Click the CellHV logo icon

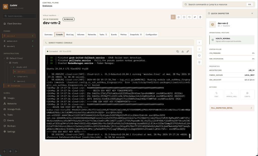pos(6,7)
